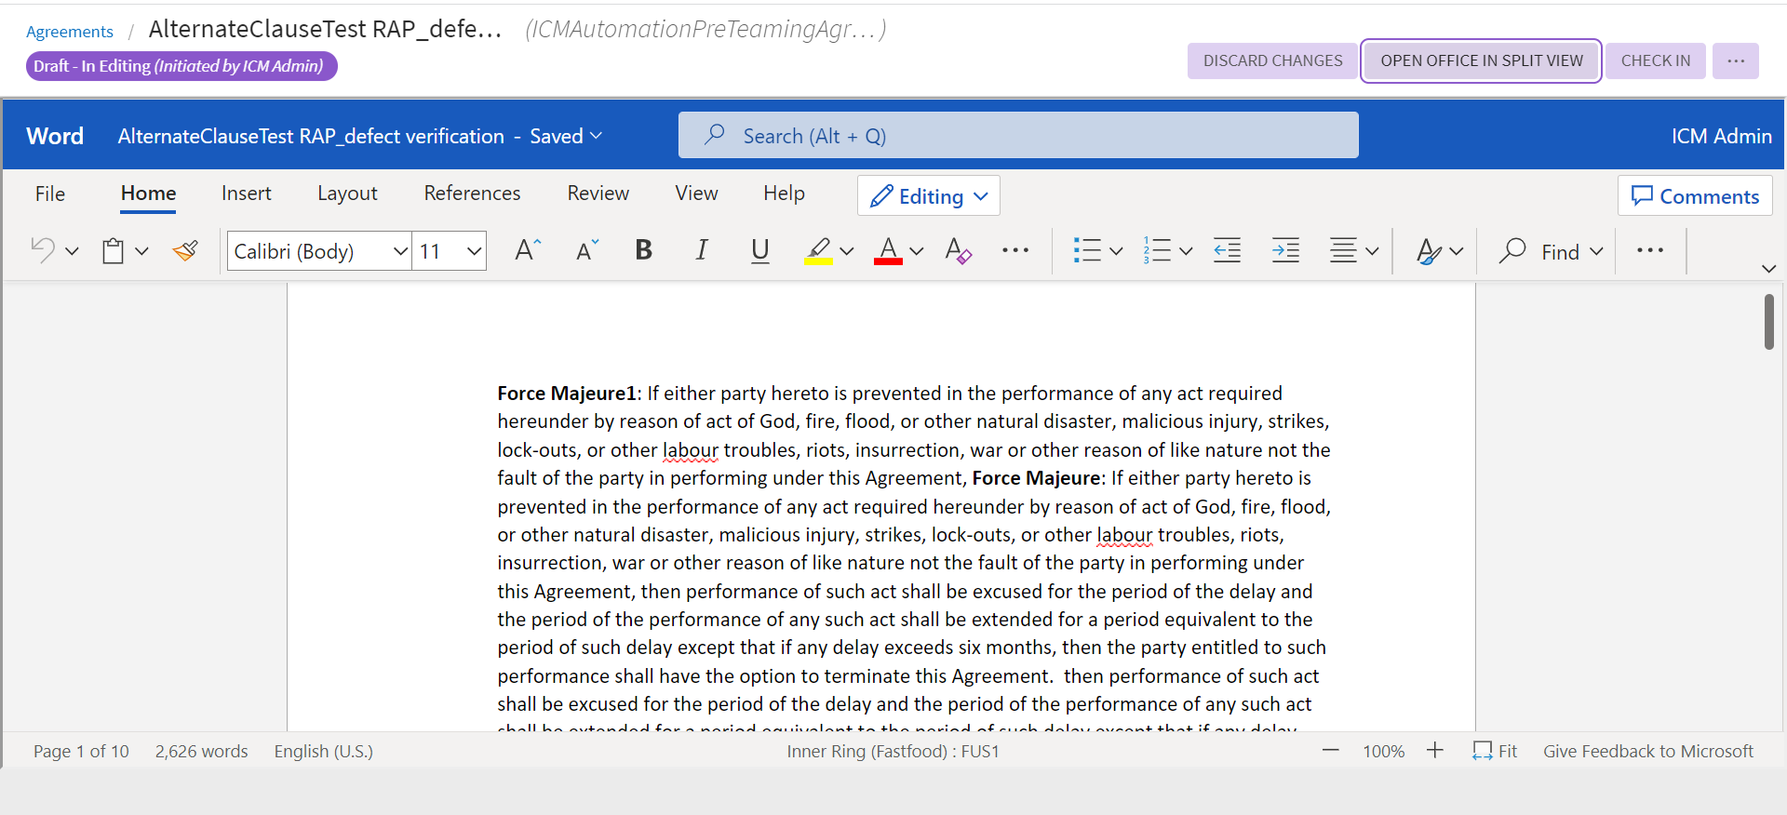Open the Calibri (Body) font dropdown
The width and height of the screenshot is (1787, 815).
click(x=400, y=251)
